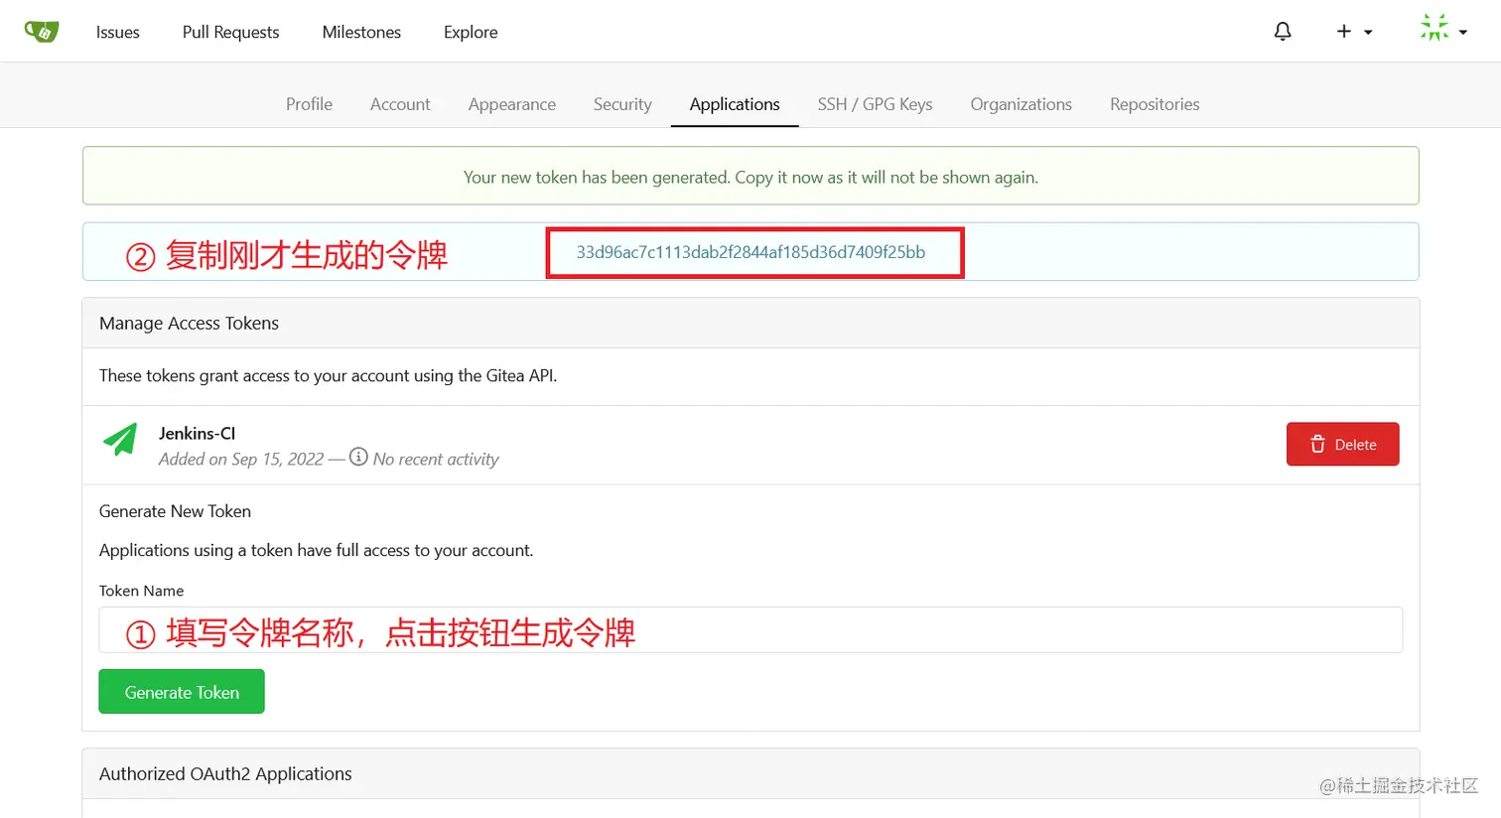The image size is (1501, 818).
Task: Open Pull Requests in the top navigation
Action: pos(231,32)
